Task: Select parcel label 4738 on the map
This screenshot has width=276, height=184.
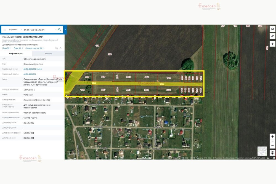Action: click(97, 46)
